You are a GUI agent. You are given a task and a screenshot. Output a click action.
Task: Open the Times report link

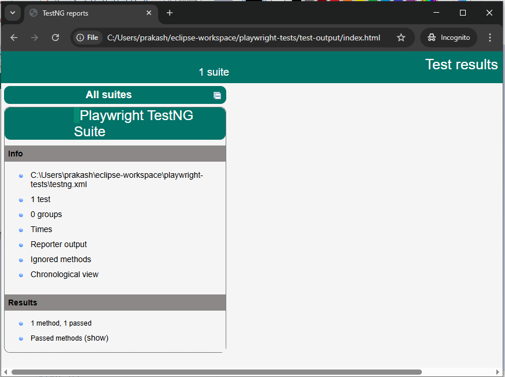(42, 229)
